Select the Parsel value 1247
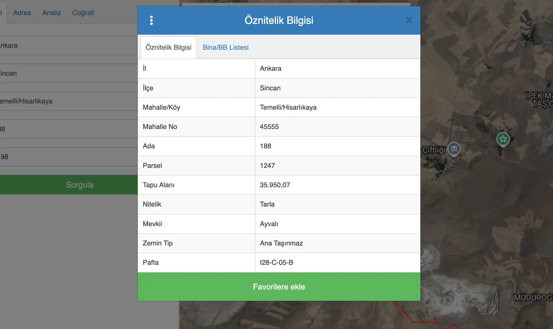 267,166
